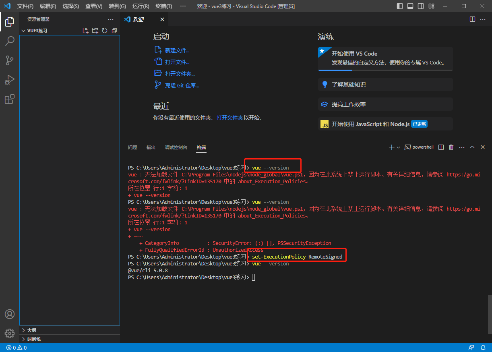The width and height of the screenshot is (492, 352).
Task: Open editor more actions ellipsis
Action: (483, 19)
